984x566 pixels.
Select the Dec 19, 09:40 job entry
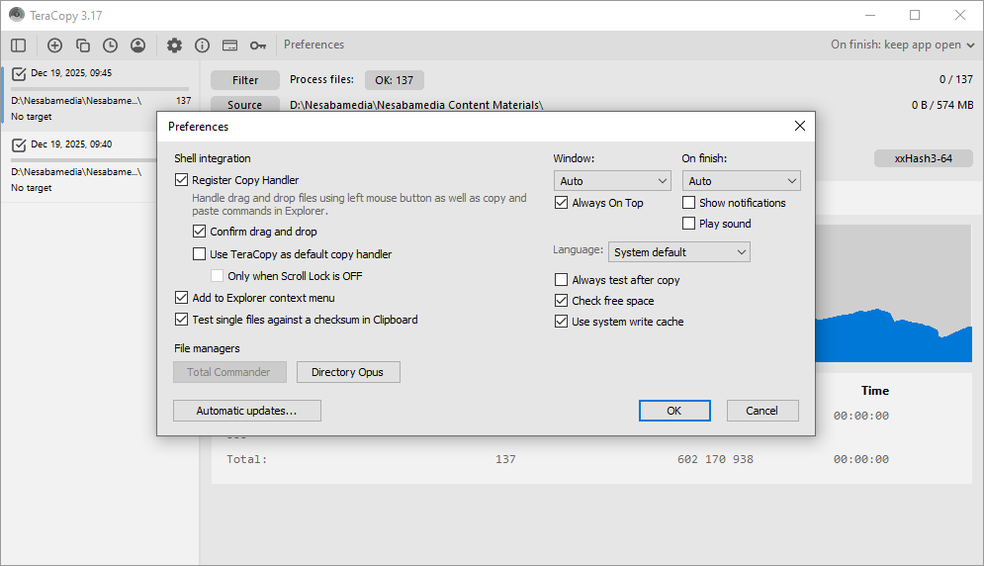tap(99, 164)
